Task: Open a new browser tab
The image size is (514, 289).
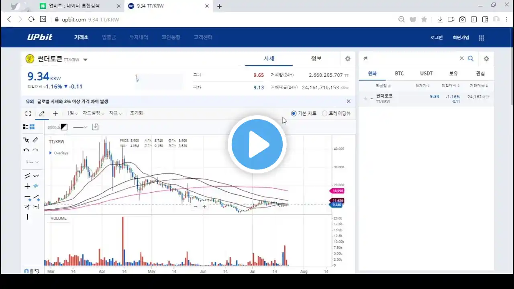Action: (x=219, y=6)
